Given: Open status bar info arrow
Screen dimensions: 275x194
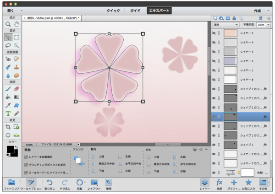Looking at the screenshot, I should [x=78, y=145].
